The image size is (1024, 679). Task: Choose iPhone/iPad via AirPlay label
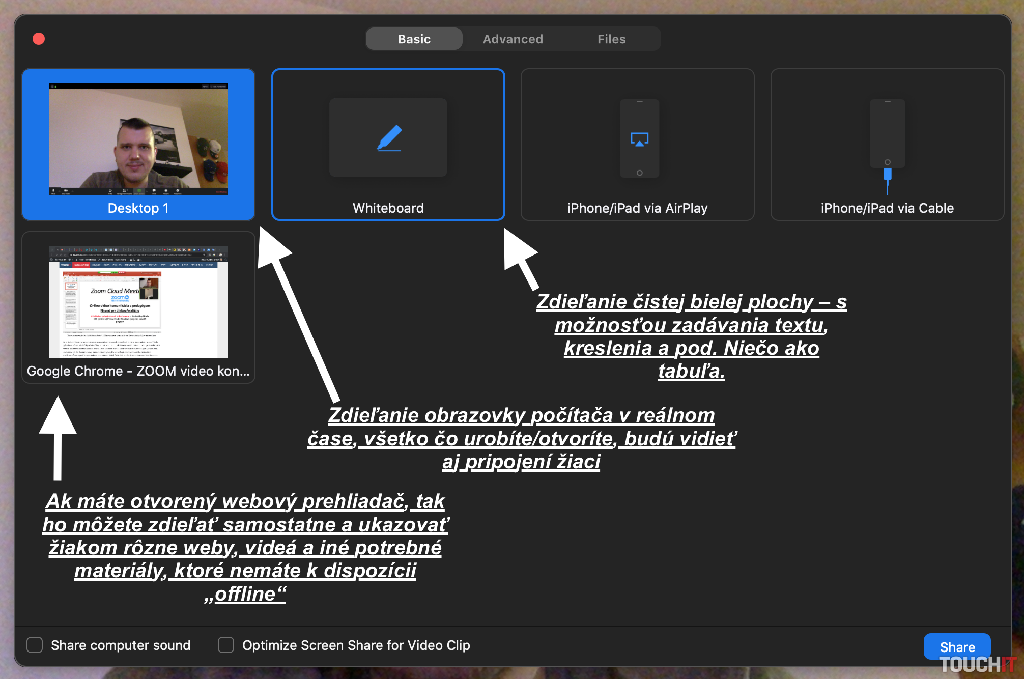point(637,208)
